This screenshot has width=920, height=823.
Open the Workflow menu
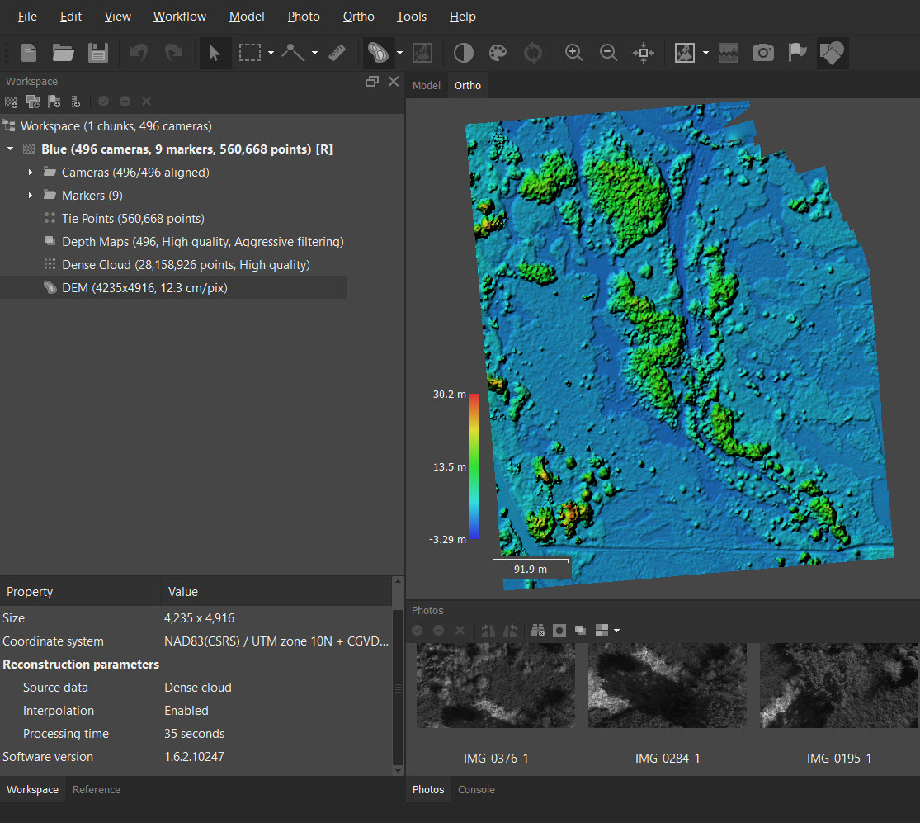pyautogui.click(x=180, y=16)
